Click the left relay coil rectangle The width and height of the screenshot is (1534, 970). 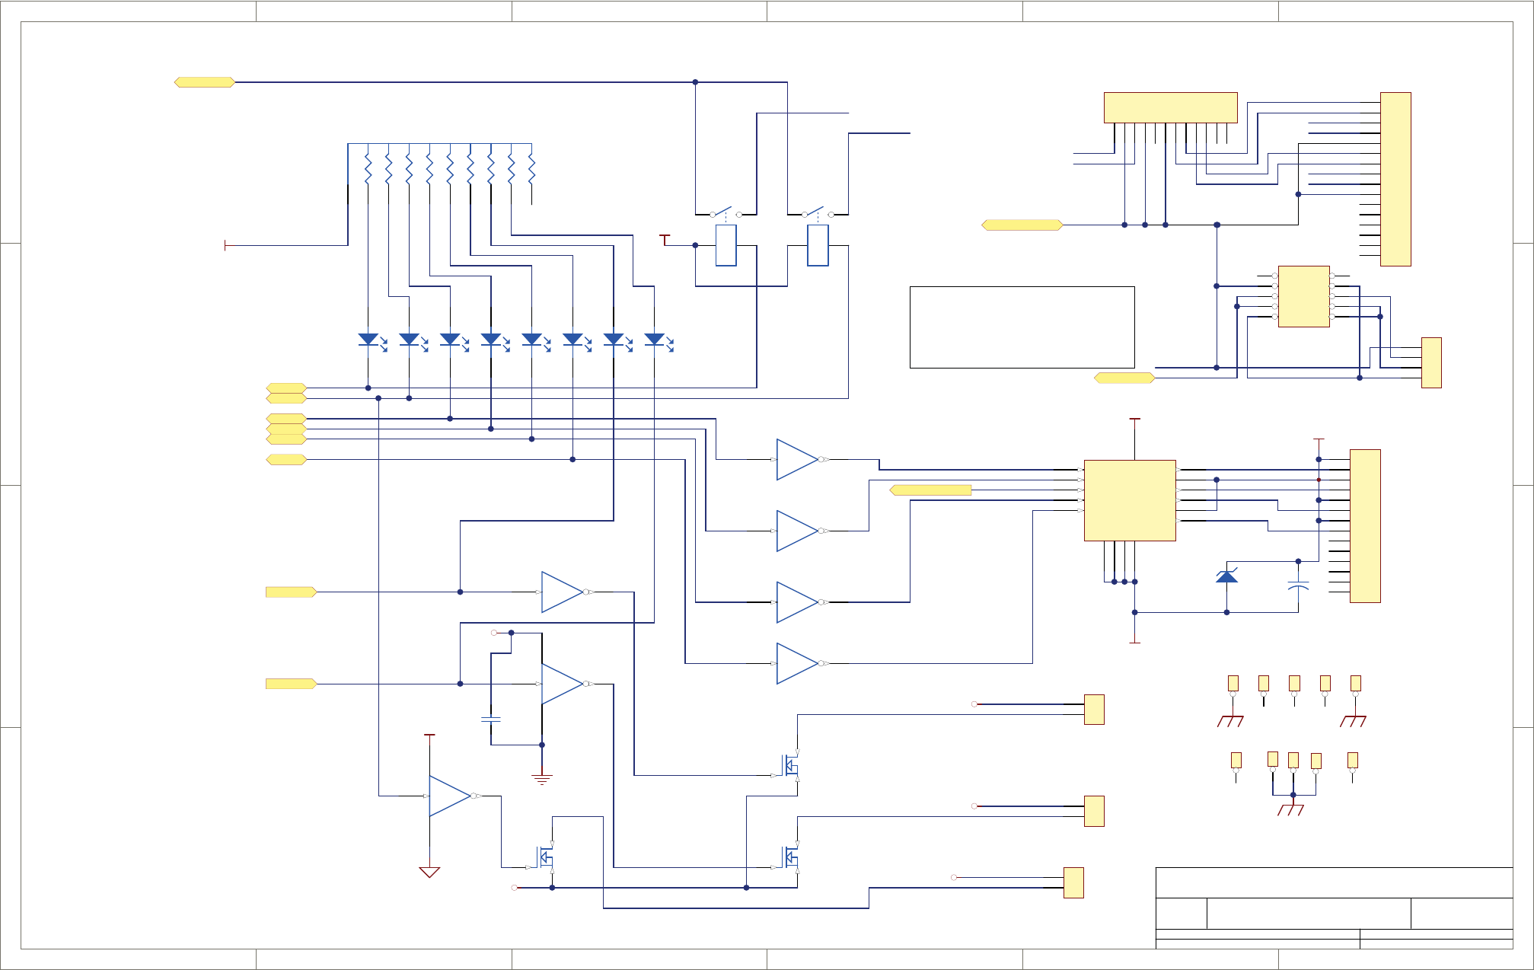click(726, 245)
